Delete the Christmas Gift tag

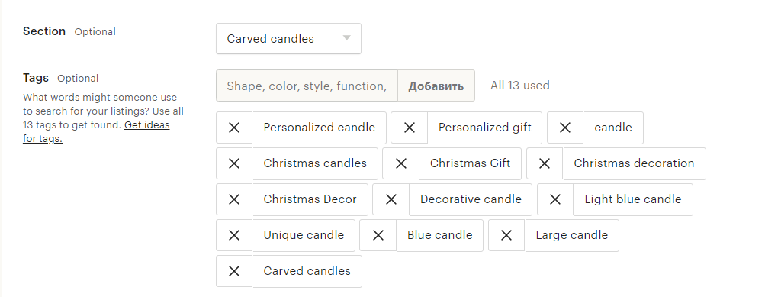point(400,163)
